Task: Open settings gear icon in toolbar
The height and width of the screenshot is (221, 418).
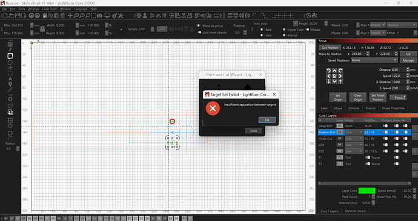Action: click(114, 16)
